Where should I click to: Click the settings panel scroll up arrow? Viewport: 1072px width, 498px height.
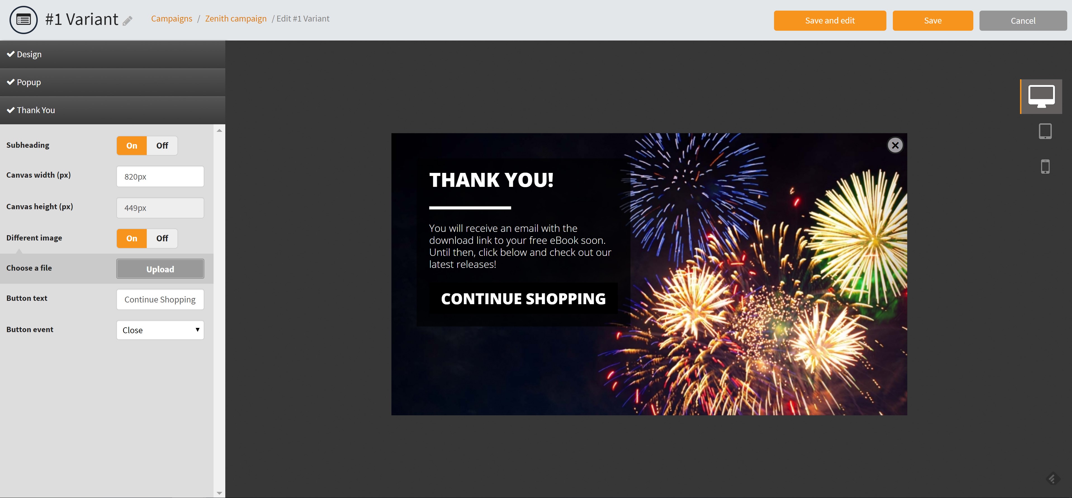coord(219,130)
